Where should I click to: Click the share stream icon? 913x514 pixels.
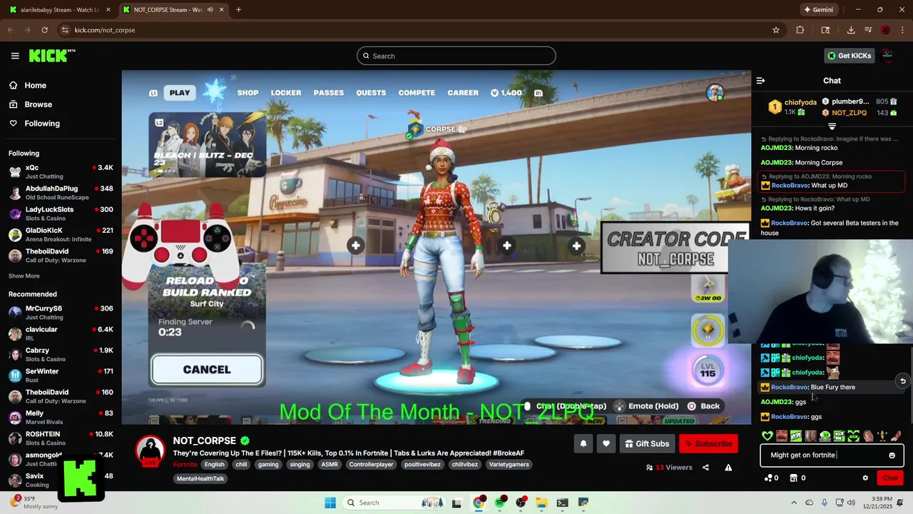coord(705,468)
